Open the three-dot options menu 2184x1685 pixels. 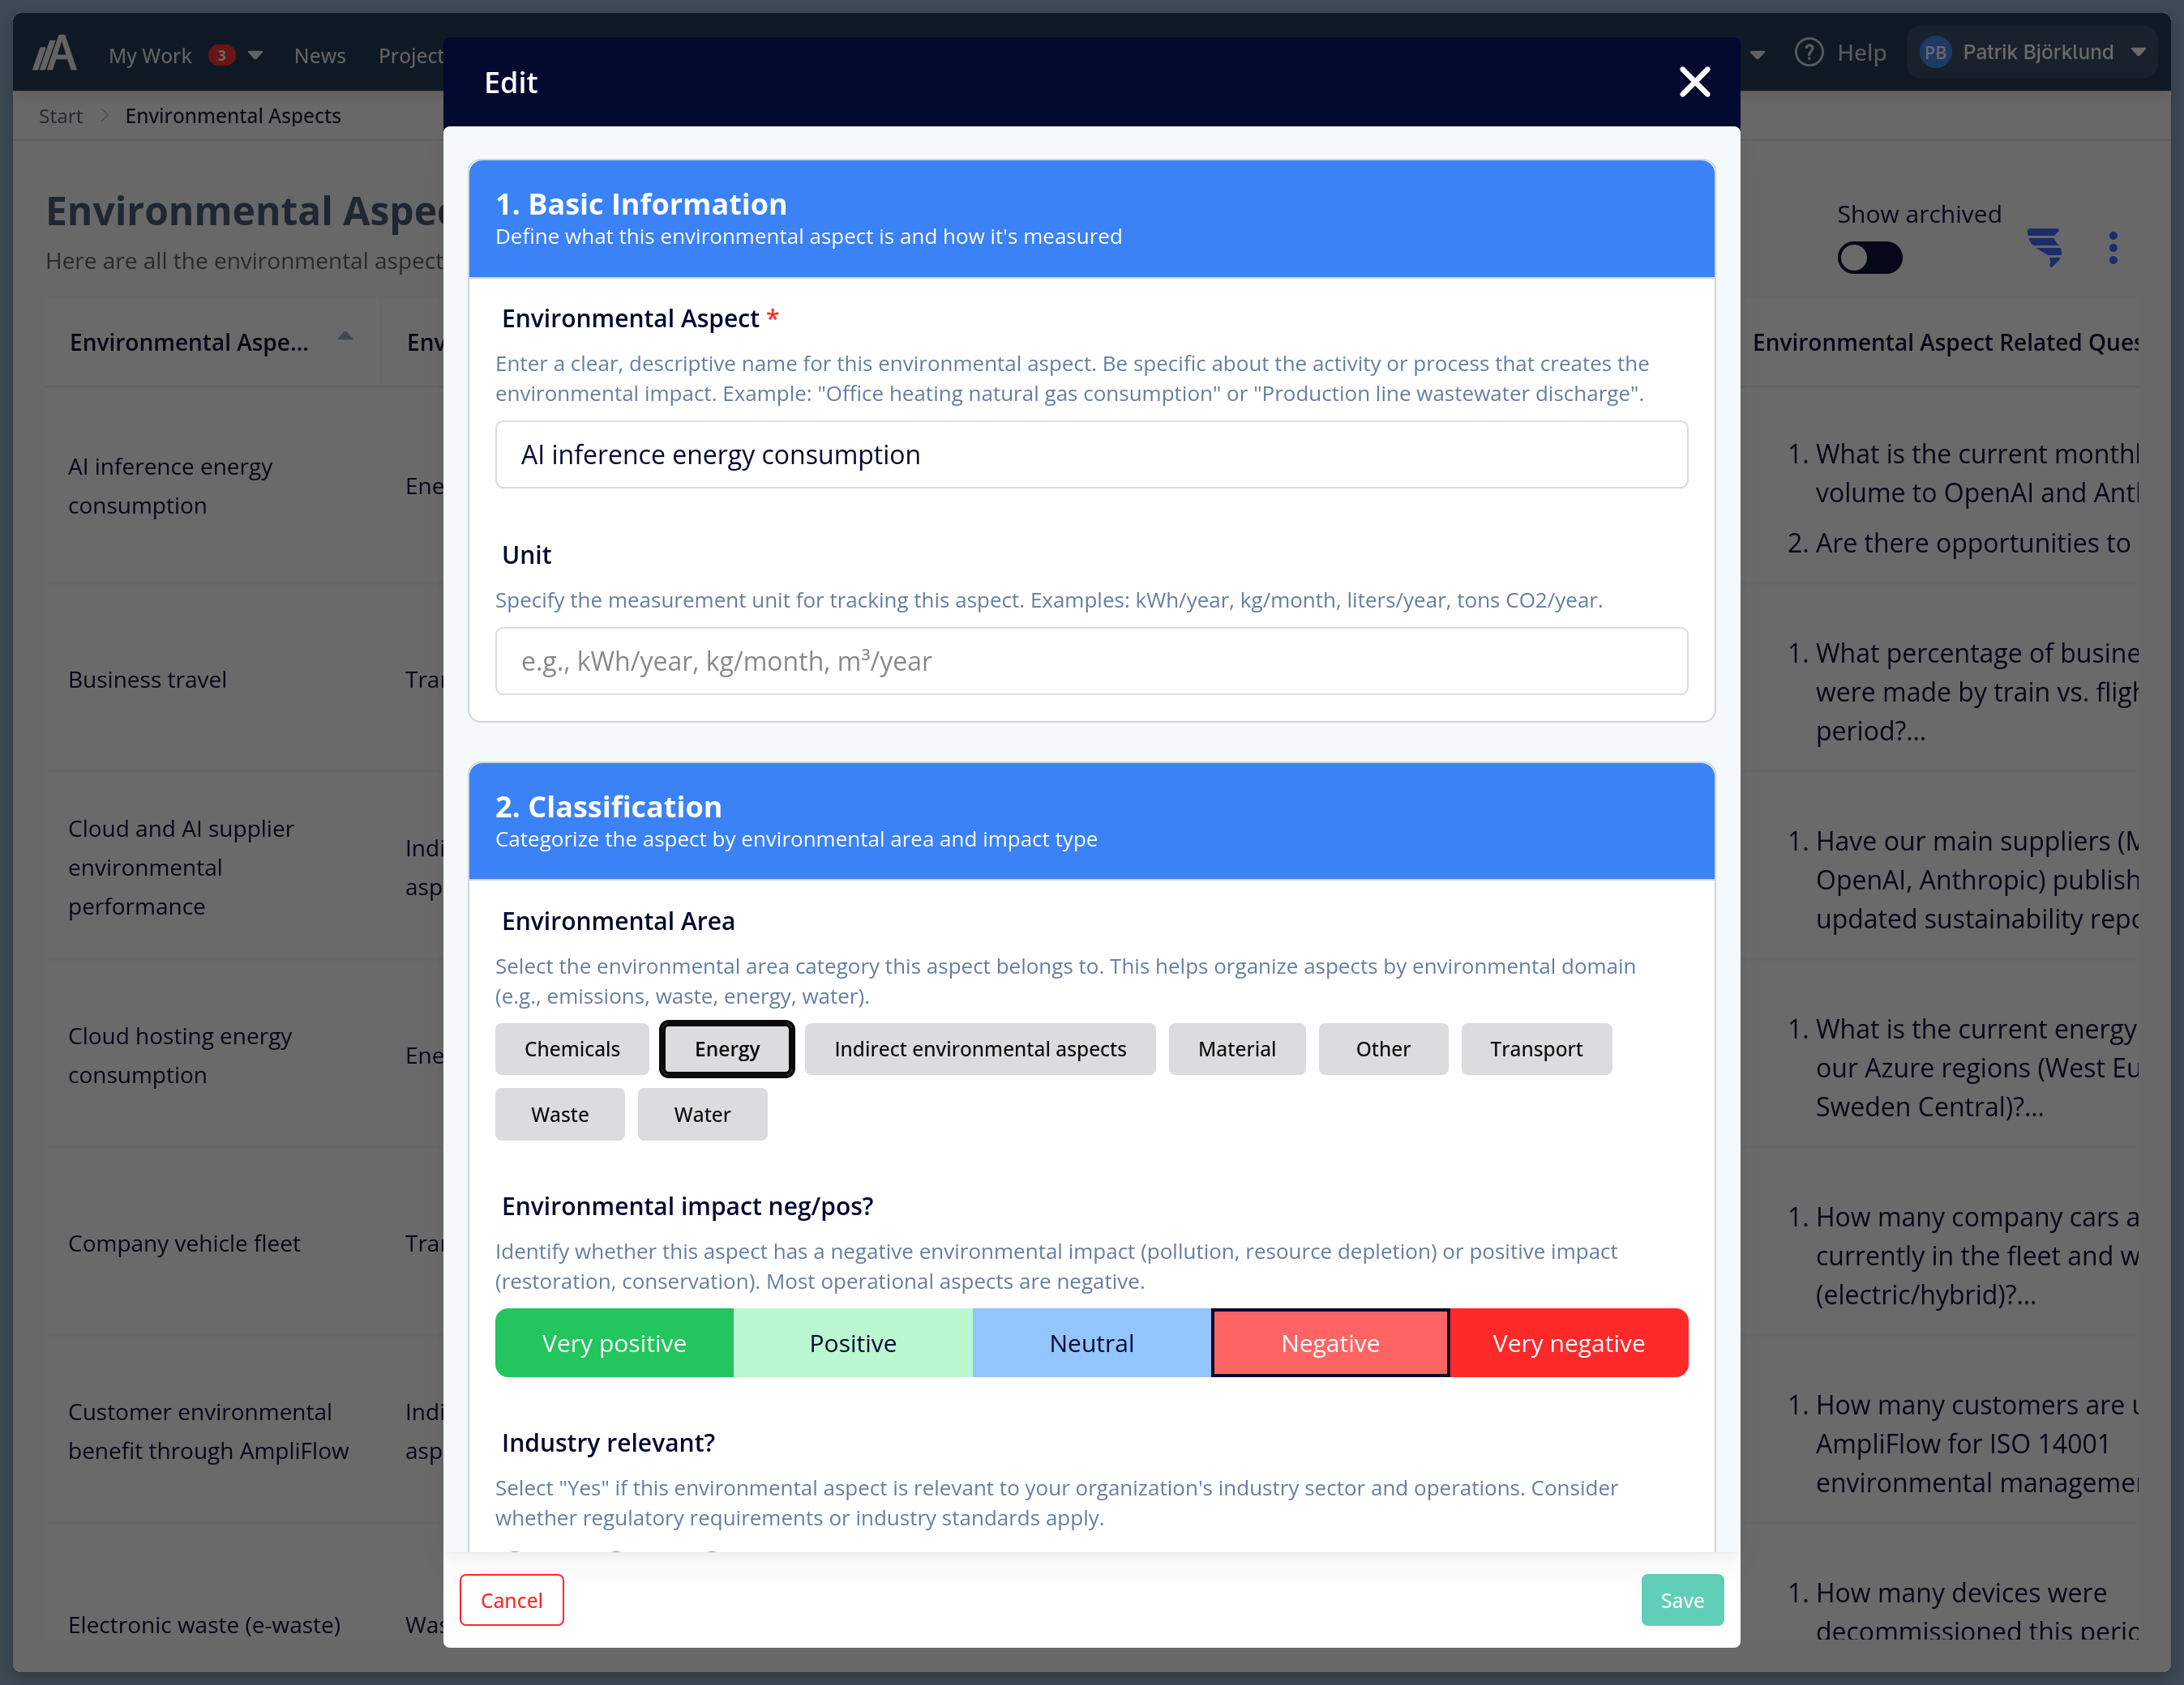click(x=2113, y=247)
